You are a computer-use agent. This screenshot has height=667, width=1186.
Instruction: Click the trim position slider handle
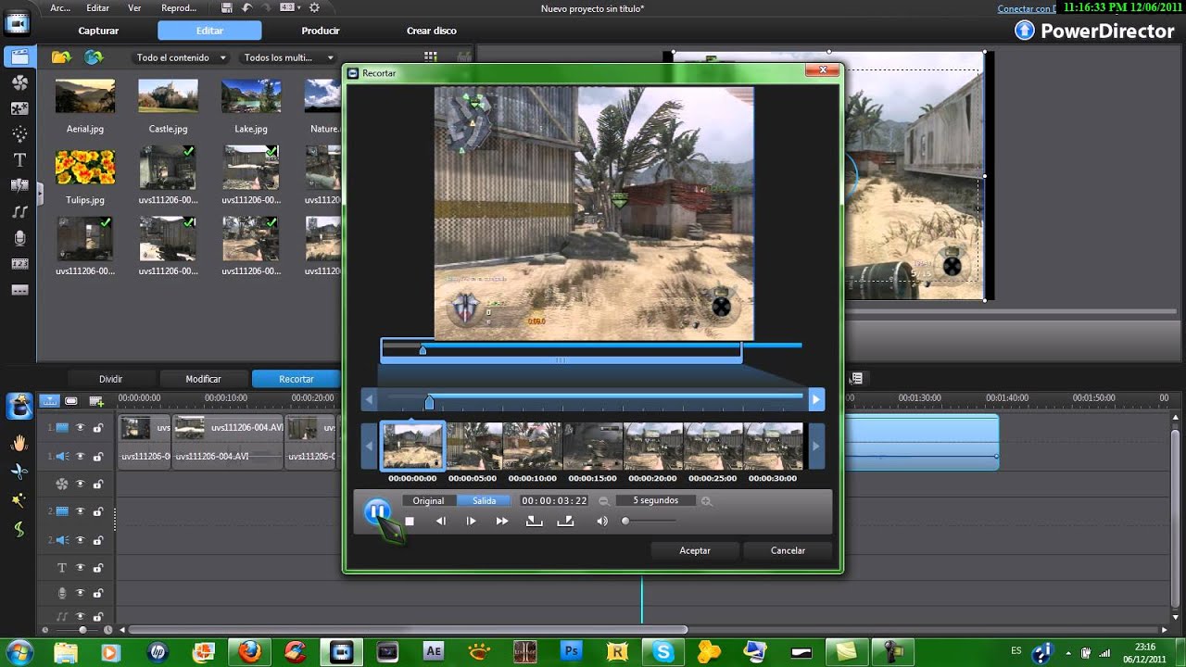(429, 403)
